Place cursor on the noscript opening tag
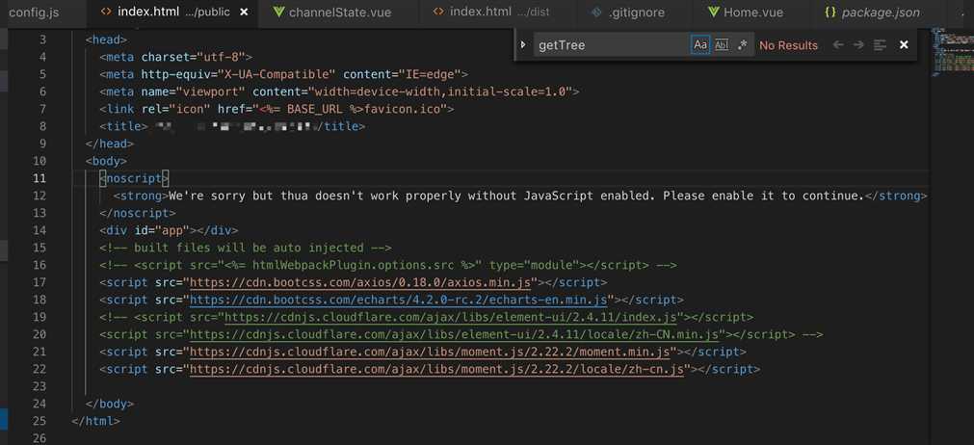 [134, 178]
